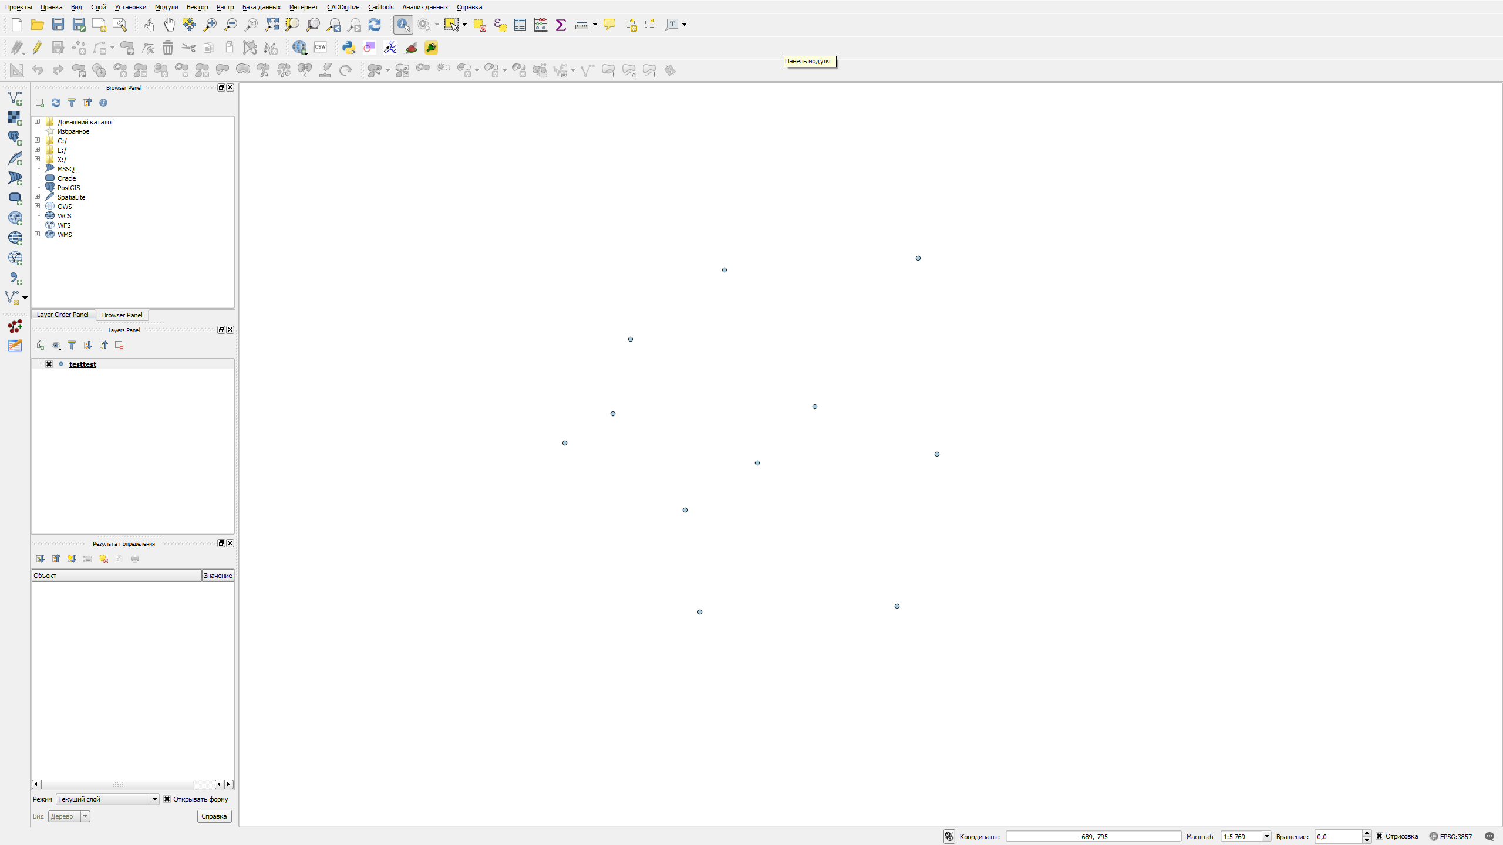Open the attribute table icon

tap(520, 24)
